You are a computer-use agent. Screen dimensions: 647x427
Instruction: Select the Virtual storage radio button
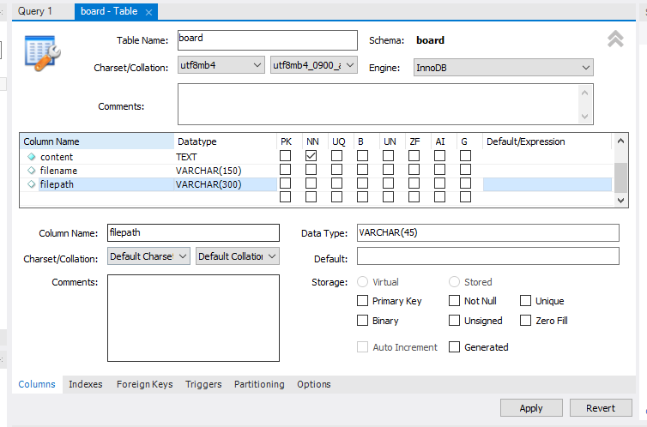[362, 282]
